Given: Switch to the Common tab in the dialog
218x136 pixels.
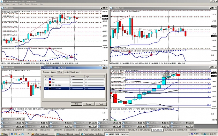Looking at the screenshot, I should pyautogui.click(x=46, y=72).
